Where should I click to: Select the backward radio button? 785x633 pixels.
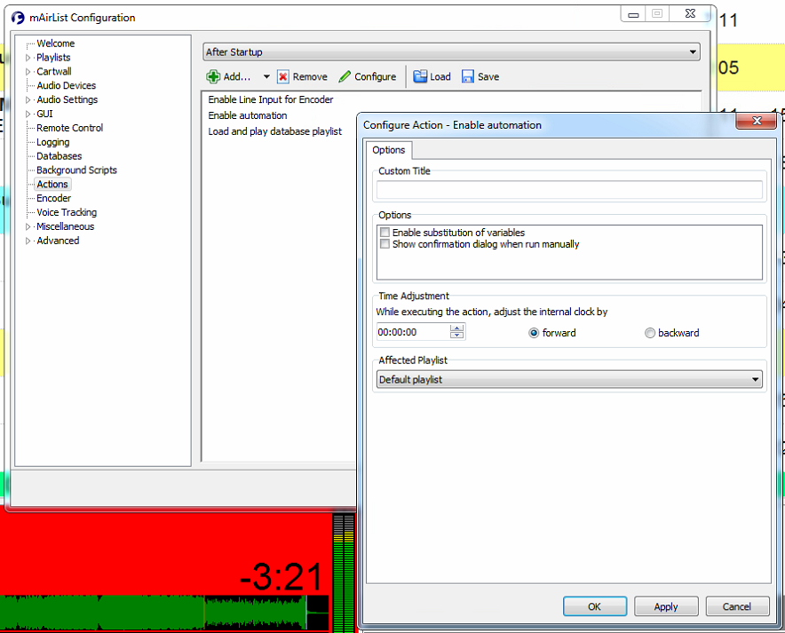click(x=650, y=333)
